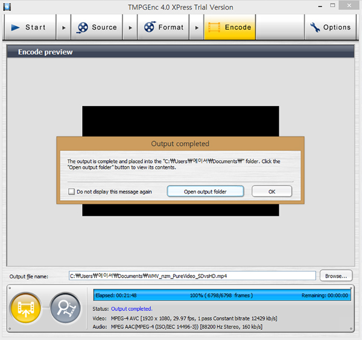Click the arrow between Source and Format
The height and width of the screenshot is (340, 362).
tap(130, 28)
